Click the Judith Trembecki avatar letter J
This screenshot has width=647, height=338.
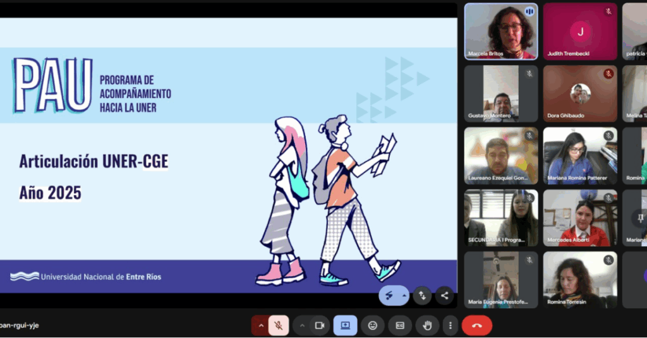coord(580,32)
